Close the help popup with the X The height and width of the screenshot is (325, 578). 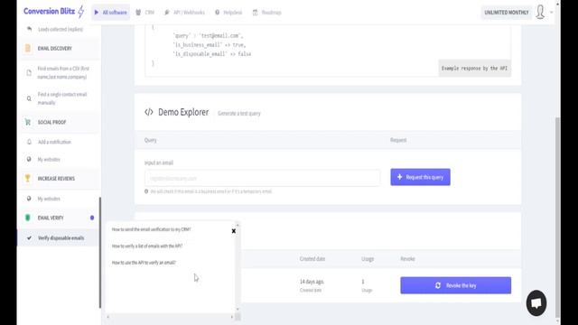click(x=233, y=231)
